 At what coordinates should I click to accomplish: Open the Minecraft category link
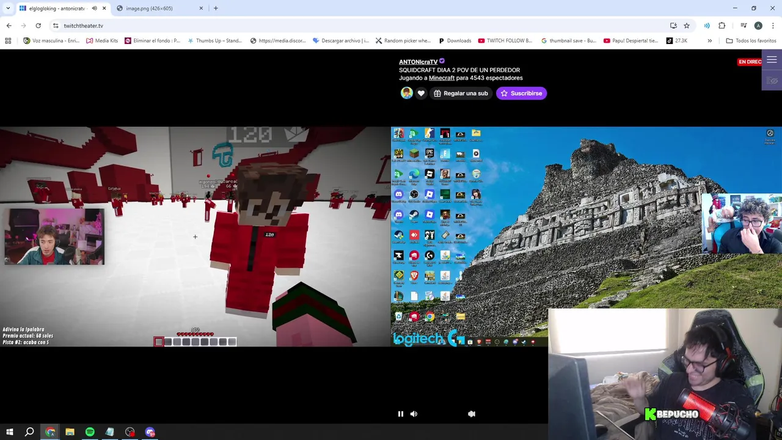(x=442, y=78)
